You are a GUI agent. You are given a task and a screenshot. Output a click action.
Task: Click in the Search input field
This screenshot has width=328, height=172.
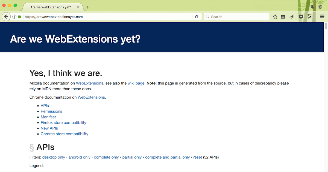[239, 17]
